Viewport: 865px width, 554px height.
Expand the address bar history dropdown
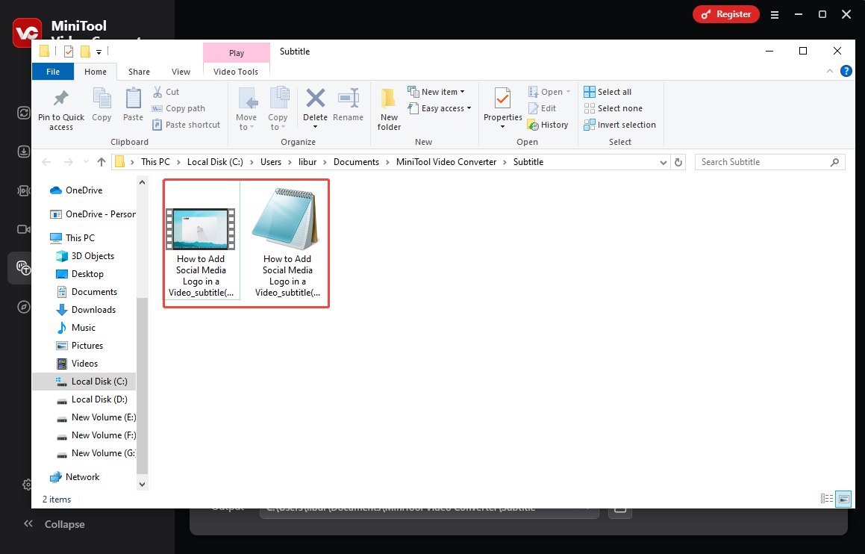[663, 162]
